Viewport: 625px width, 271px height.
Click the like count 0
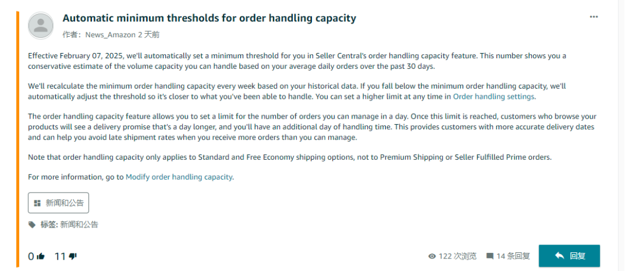click(31, 257)
